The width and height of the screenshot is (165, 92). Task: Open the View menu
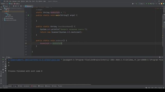point(10,1)
